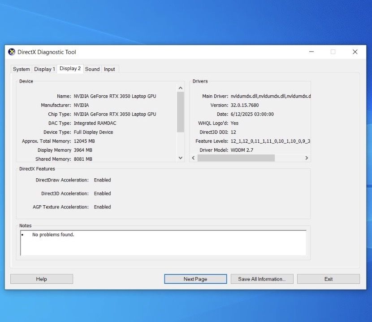Click the 12045 MB total memory value
The height and width of the screenshot is (322, 372).
[x=84, y=141]
